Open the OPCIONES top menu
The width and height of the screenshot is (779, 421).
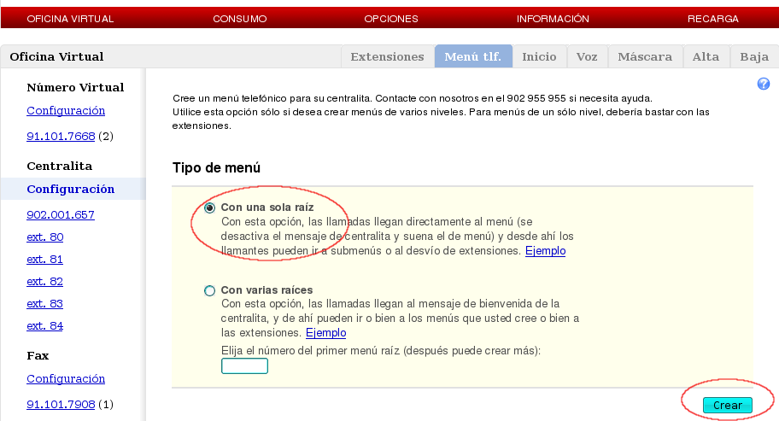pyautogui.click(x=391, y=18)
